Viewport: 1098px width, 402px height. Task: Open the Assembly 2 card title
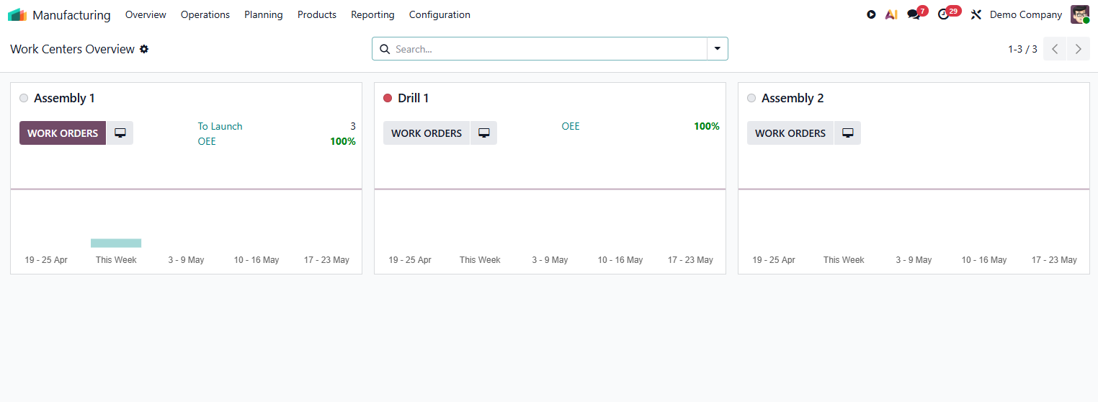[793, 98]
